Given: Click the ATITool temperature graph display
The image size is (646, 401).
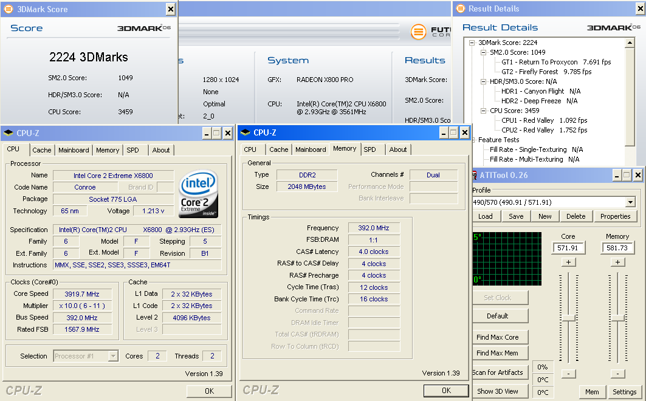Looking at the screenshot, I should point(507,259).
